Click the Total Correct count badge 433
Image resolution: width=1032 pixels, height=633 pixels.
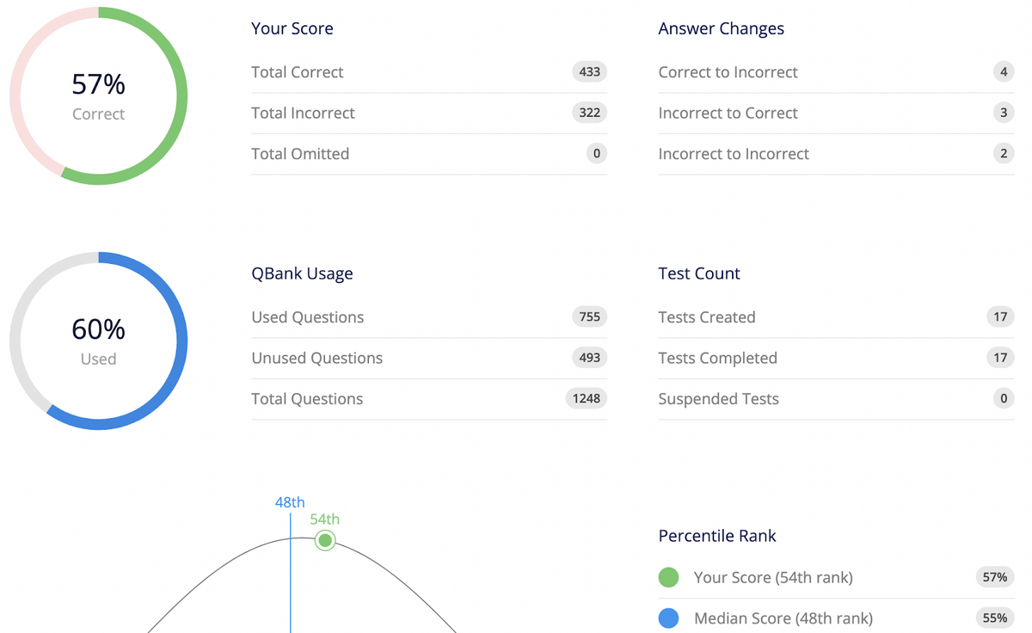(590, 72)
